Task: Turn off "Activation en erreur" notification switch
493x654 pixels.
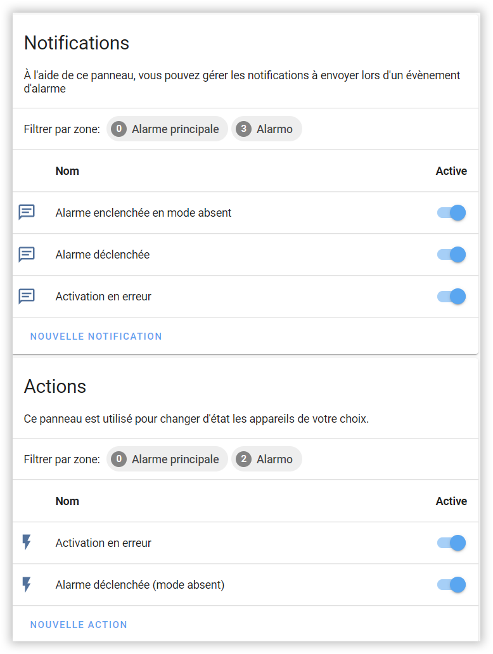Action: coord(452,297)
